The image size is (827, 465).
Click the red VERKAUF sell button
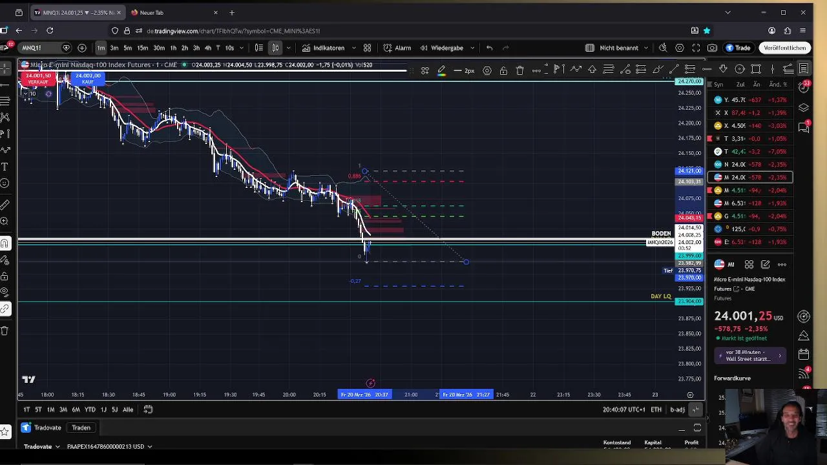click(38, 79)
